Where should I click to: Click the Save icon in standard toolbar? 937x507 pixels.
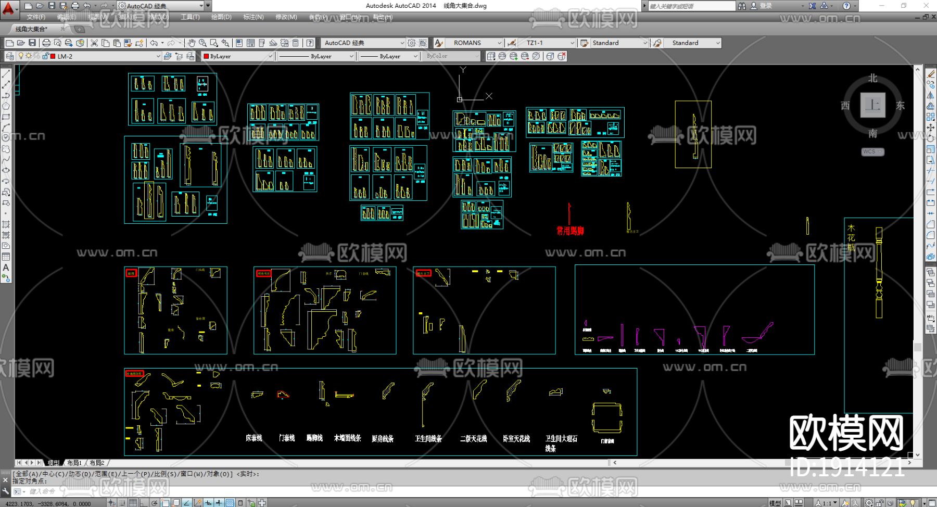[x=32, y=43]
